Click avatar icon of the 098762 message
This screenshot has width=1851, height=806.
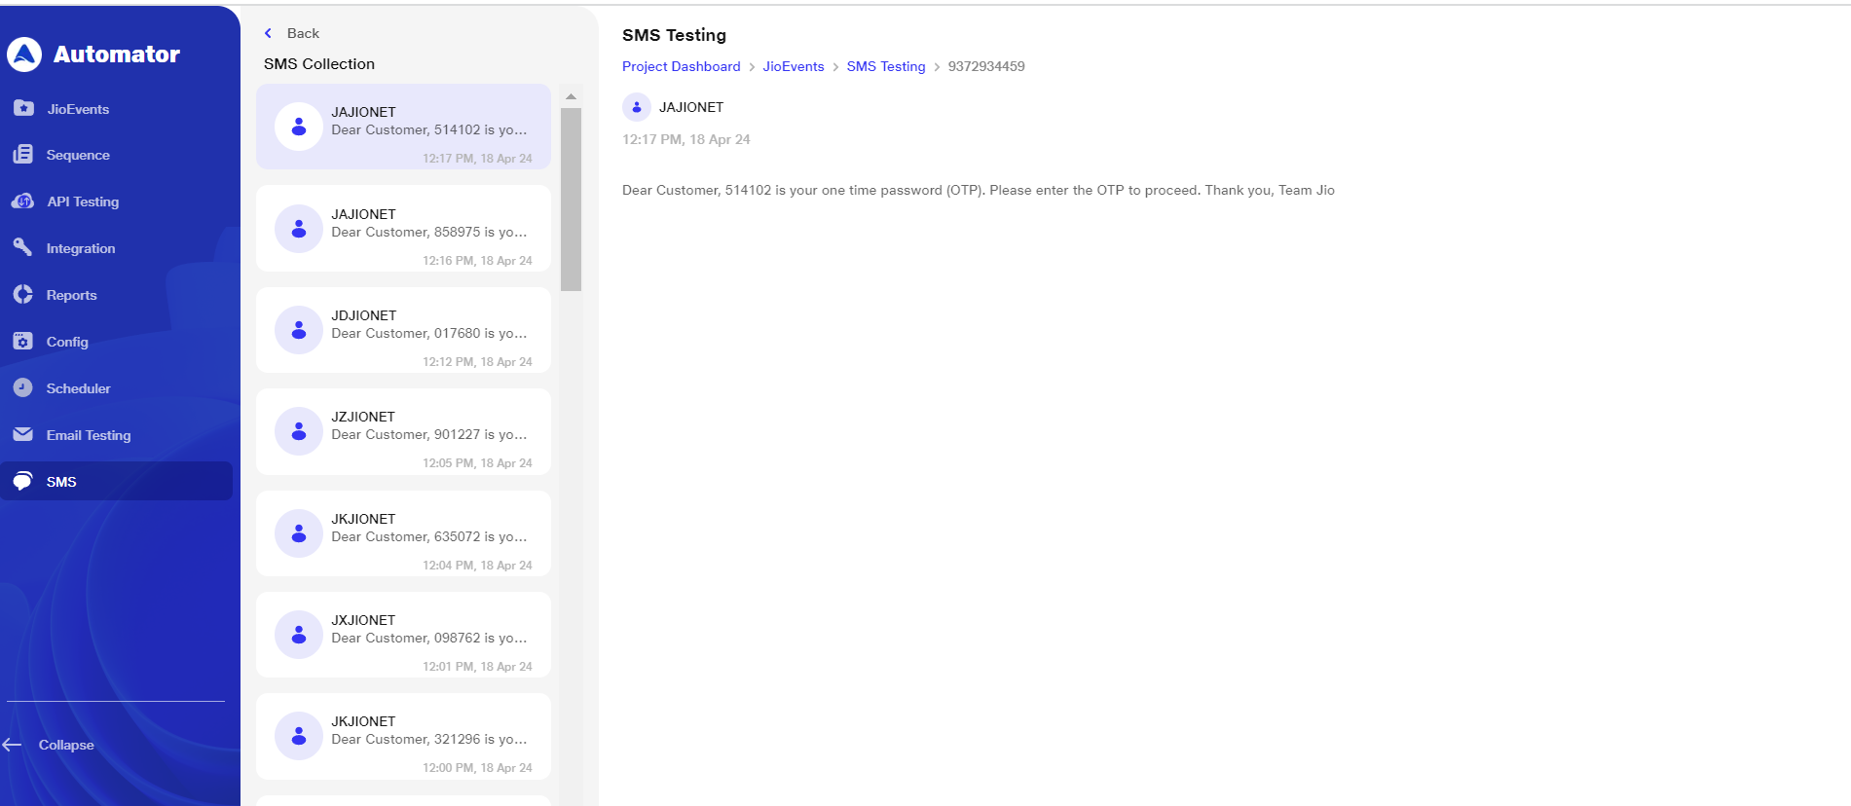pos(299,635)
